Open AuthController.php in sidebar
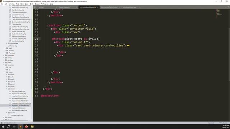This screenshot has width=230, height=129. (18, 10)
